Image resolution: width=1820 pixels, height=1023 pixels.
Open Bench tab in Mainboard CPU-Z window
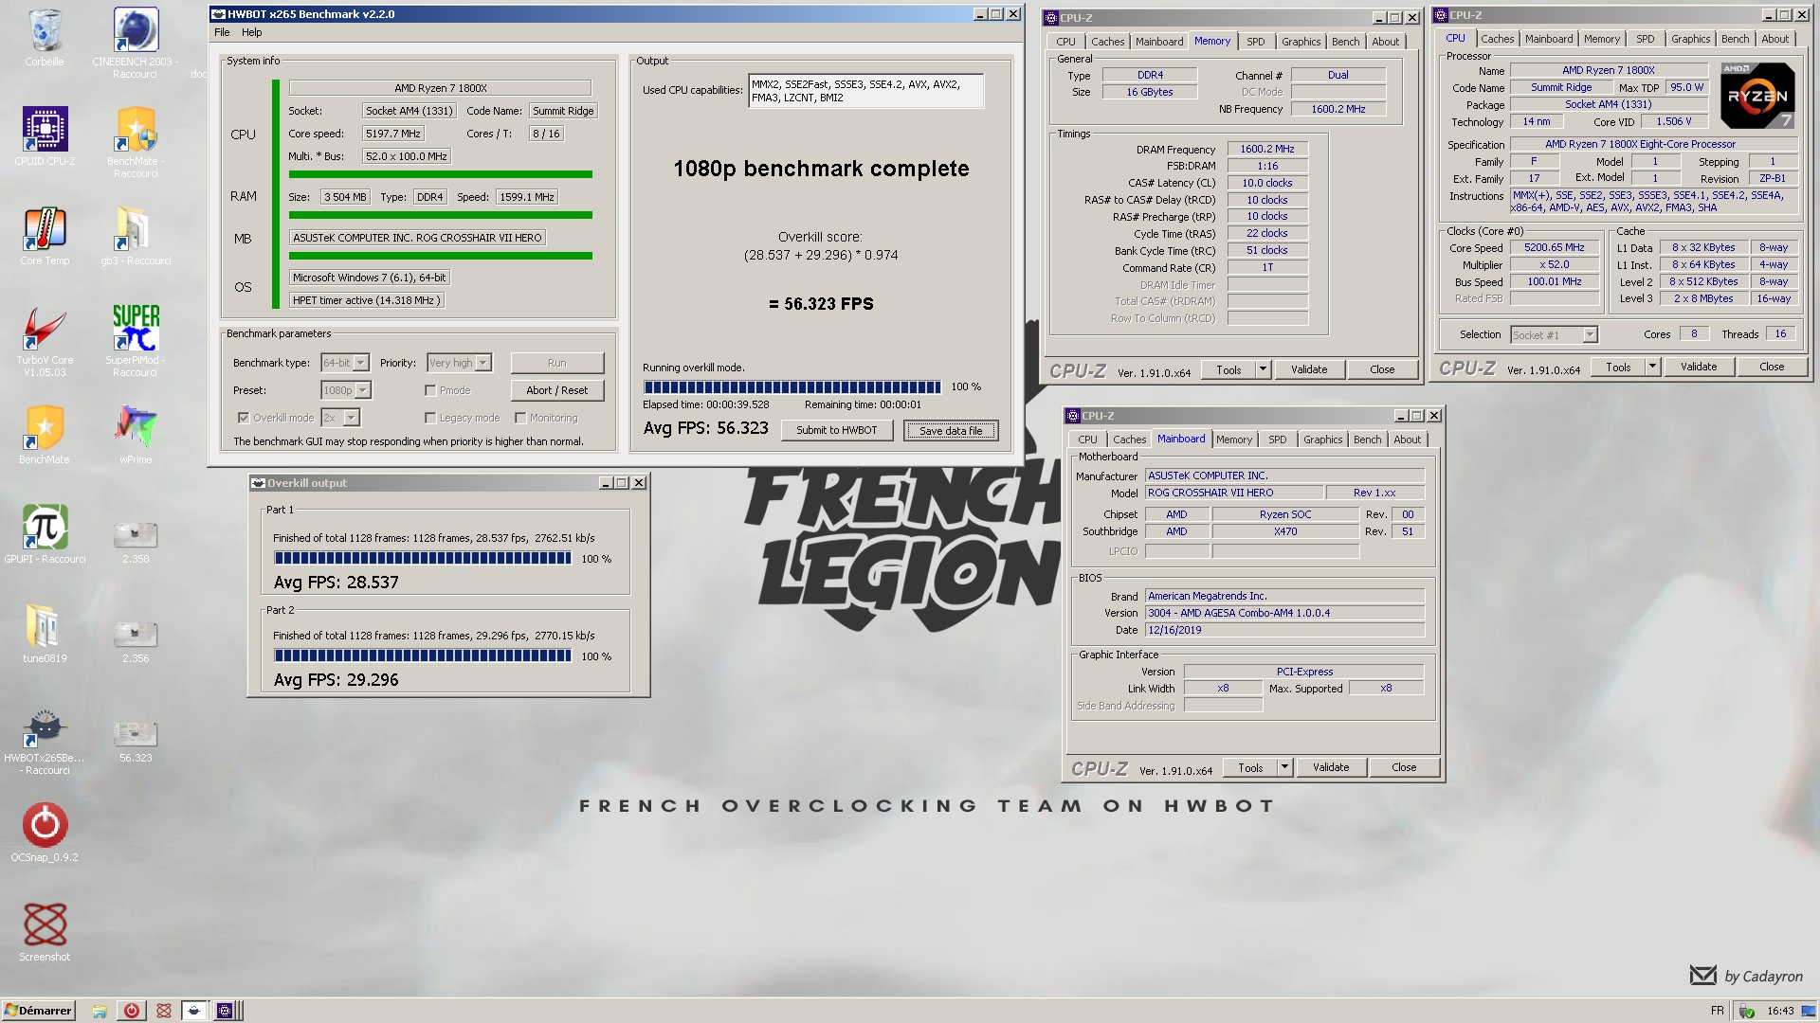[1367, 440]
